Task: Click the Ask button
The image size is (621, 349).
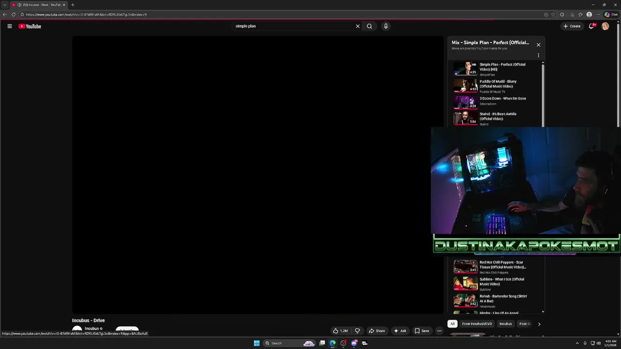Action: [x=400, y=331]
